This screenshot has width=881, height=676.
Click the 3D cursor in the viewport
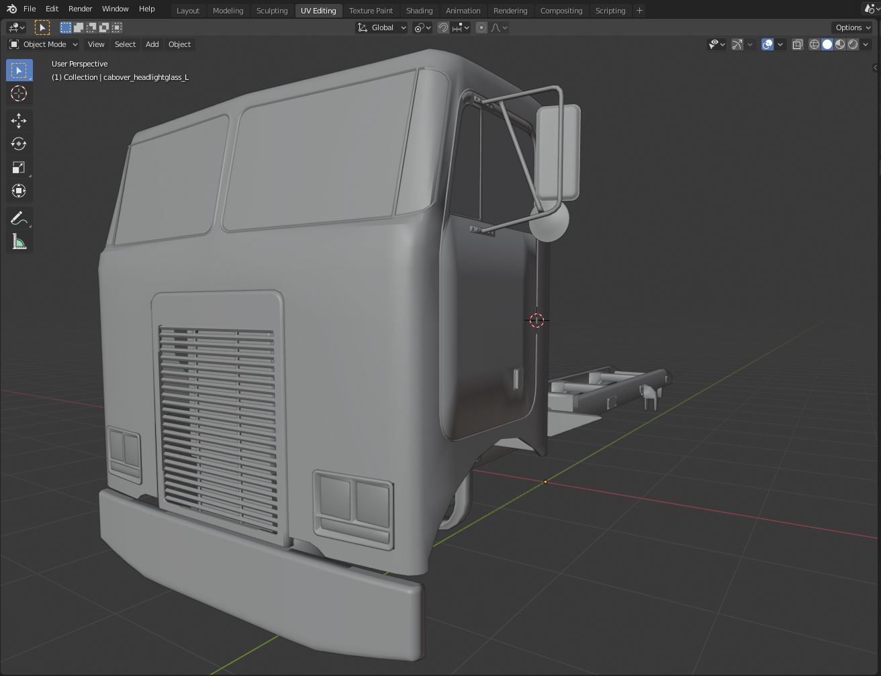point(537,320)
